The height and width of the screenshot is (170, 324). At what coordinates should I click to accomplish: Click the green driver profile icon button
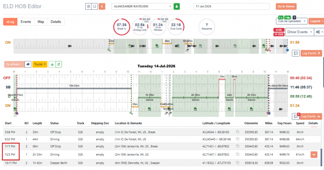177,6
